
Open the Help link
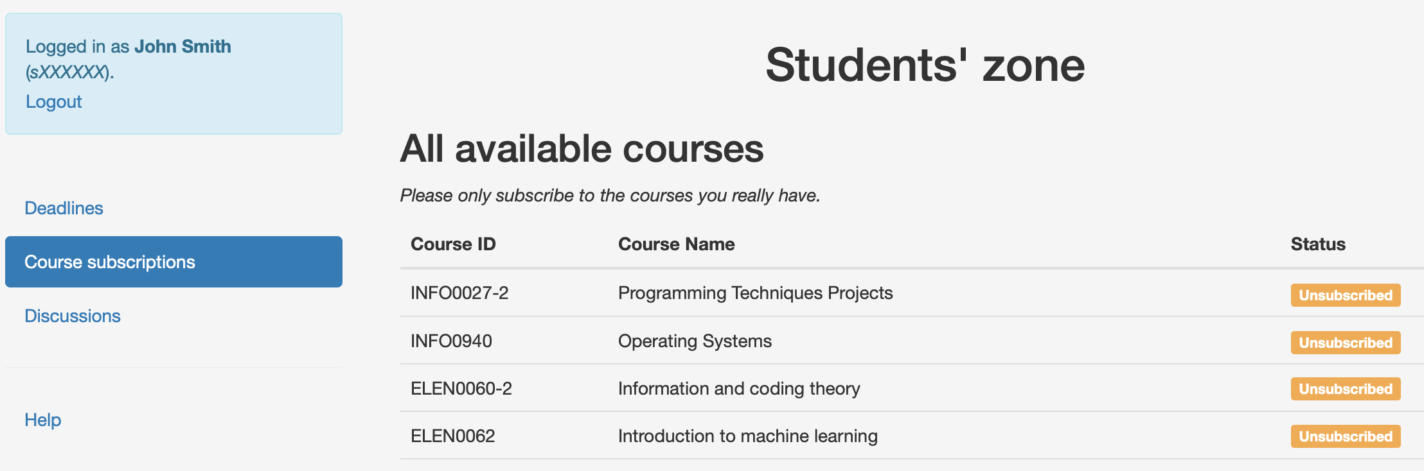pyautogui.click(x=43, y=420)
